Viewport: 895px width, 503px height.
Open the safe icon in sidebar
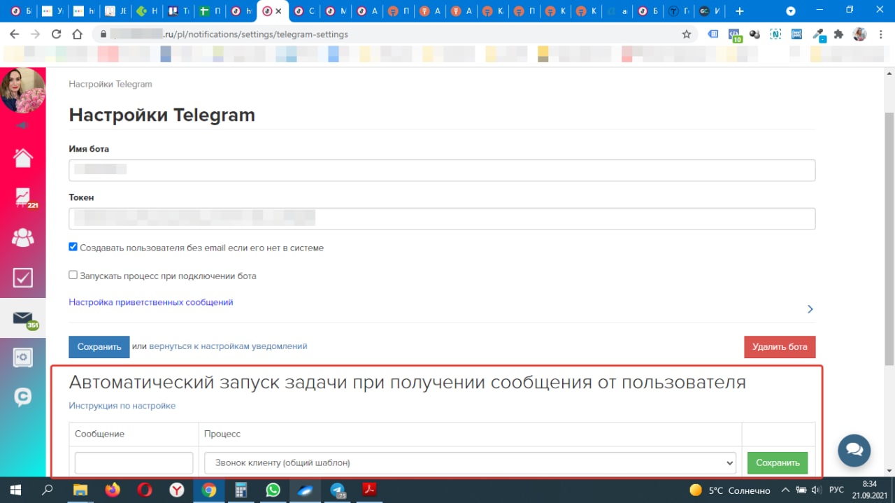click(x=23, y=358)
